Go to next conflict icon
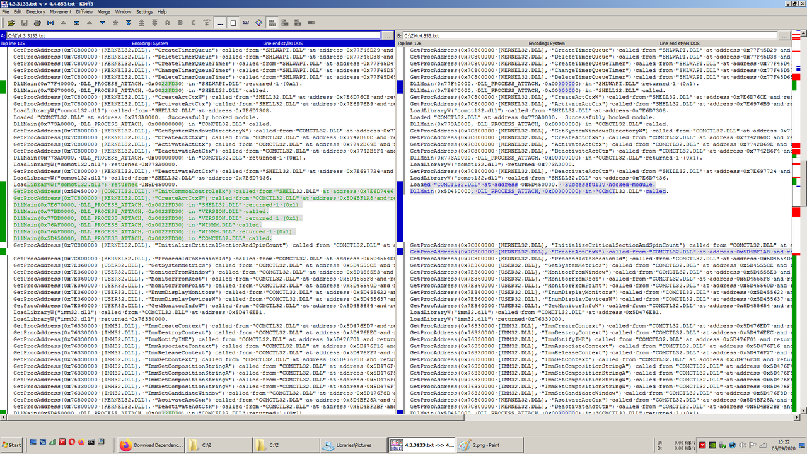This screenshot has width=807, height=454. click(129, 23)
